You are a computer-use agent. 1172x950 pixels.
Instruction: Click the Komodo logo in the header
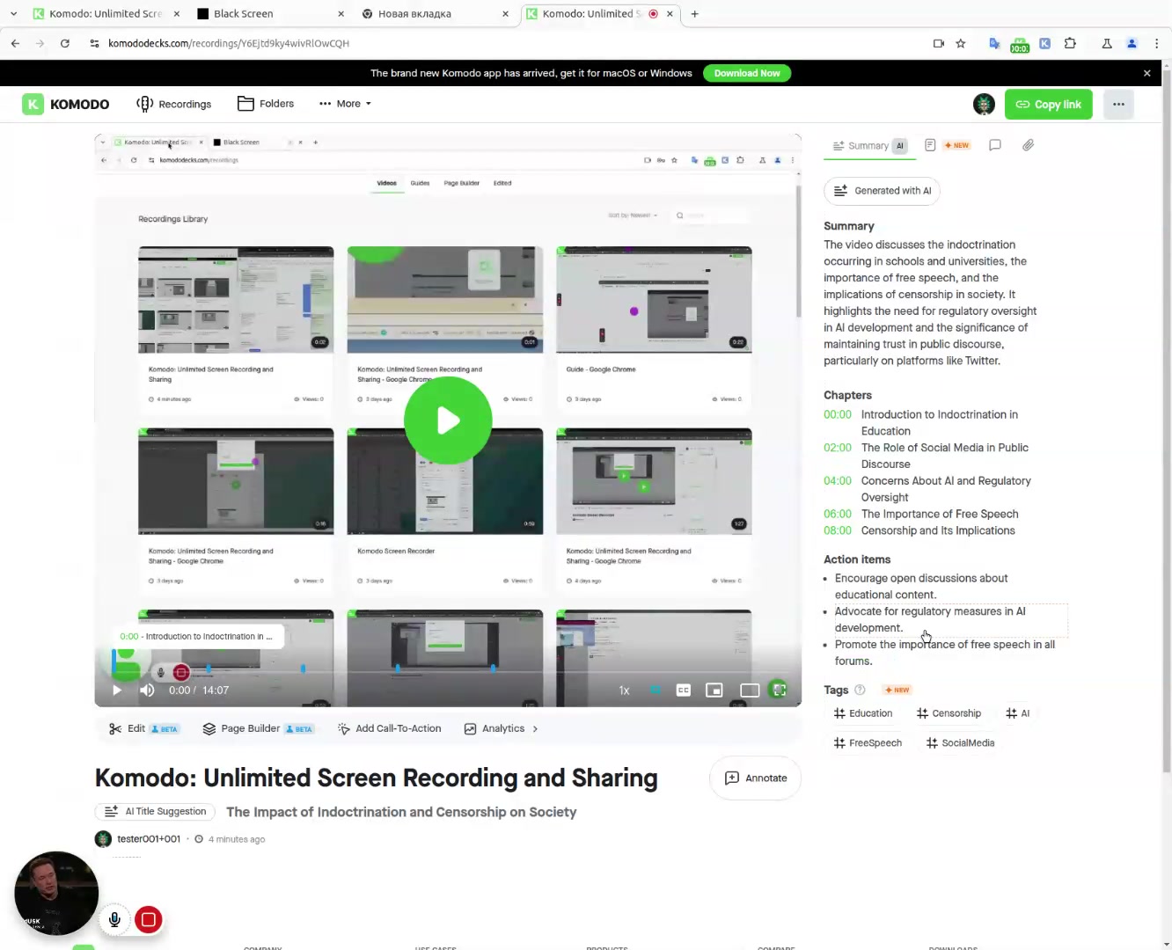click(x=66, y=104)
